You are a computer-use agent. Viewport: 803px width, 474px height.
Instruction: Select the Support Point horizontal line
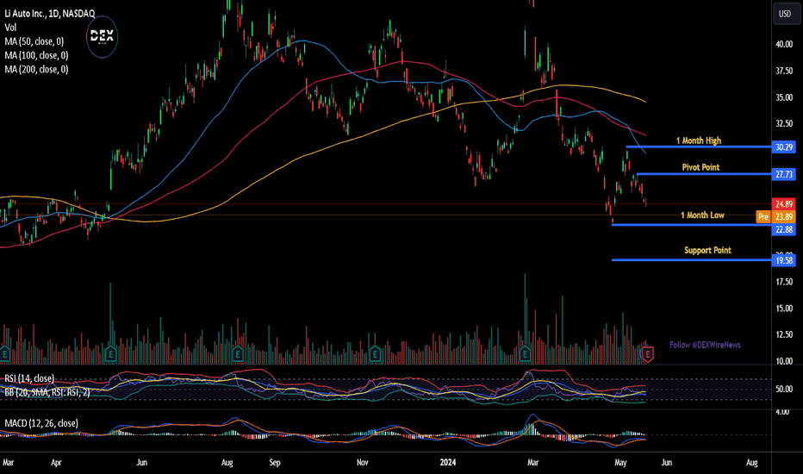point(691,260)
